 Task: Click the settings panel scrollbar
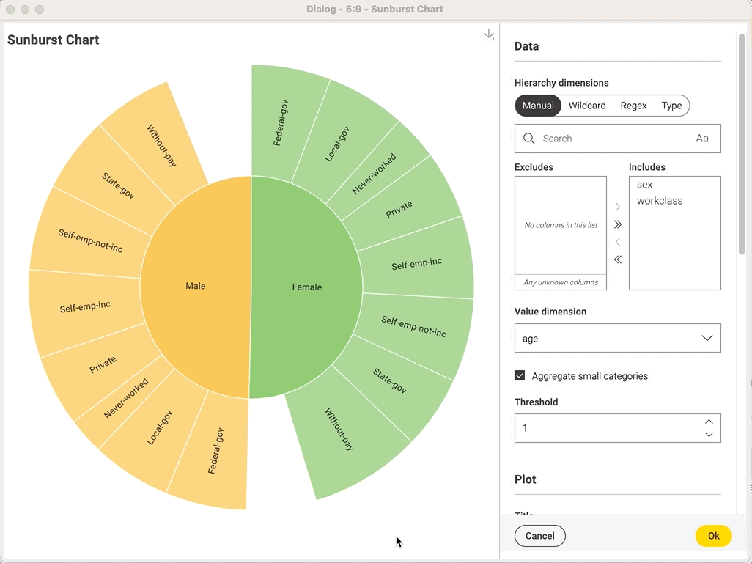(742, 144)
